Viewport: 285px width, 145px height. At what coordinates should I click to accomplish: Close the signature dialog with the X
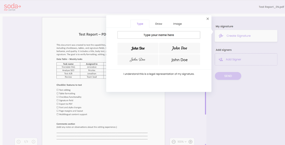(x=207, y=19)
